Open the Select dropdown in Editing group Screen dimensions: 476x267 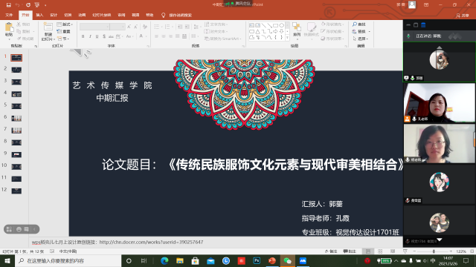tap(360, 39)
